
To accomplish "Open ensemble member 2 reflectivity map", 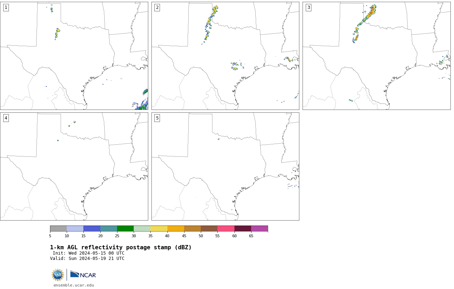I will (x=225, y=56).
